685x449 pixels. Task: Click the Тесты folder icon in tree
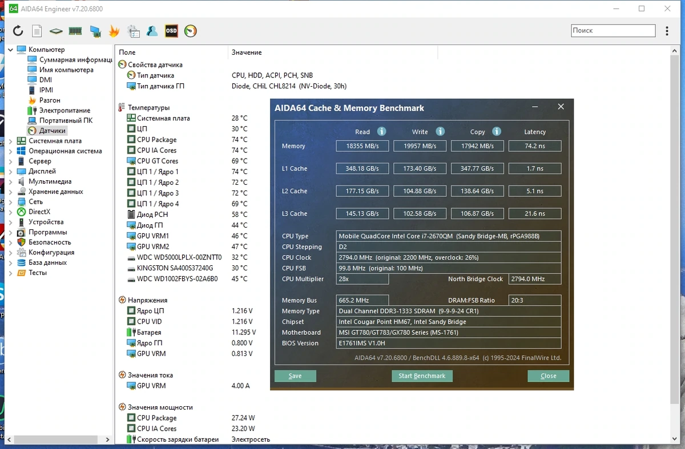point(21,273)
